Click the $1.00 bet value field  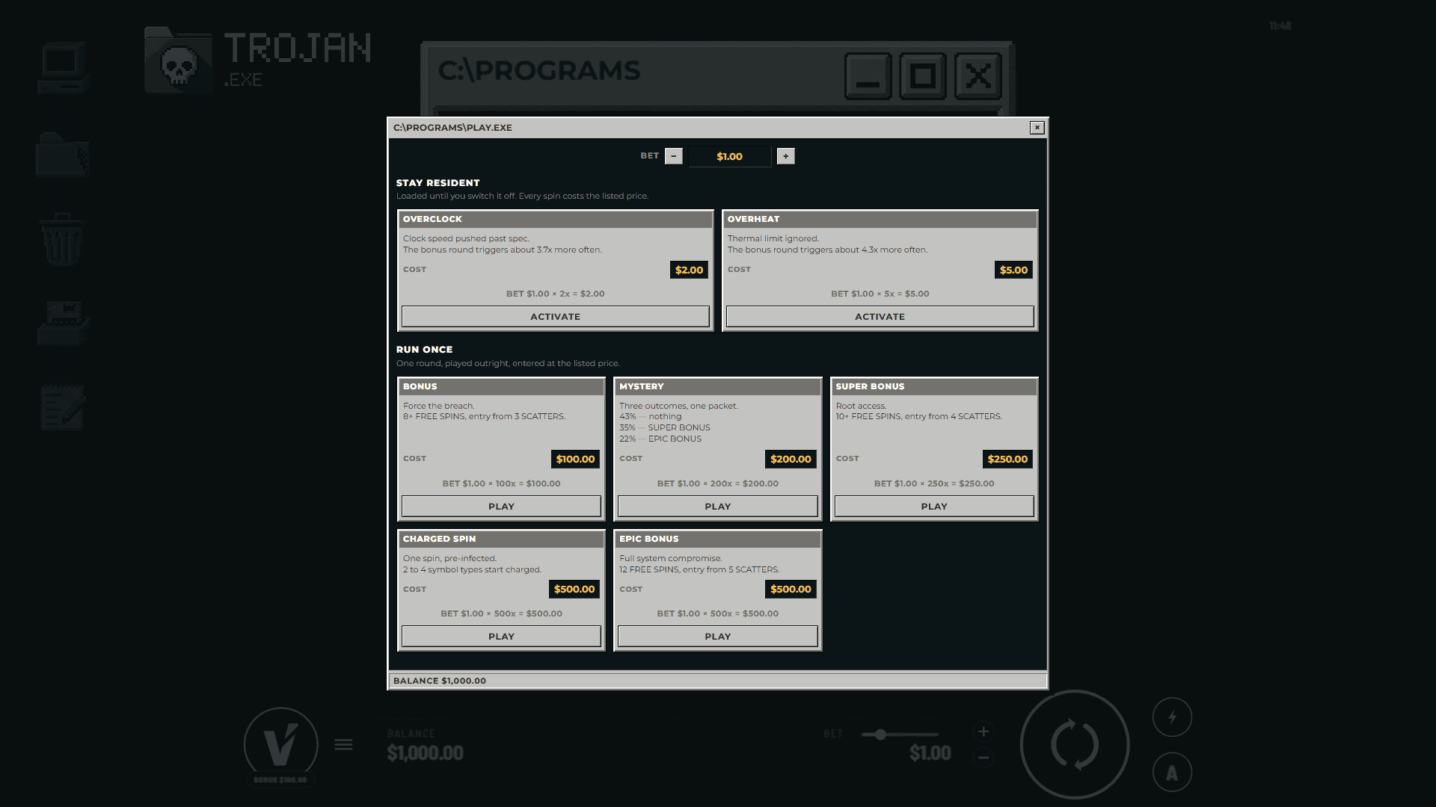click(x=729, y=156)
